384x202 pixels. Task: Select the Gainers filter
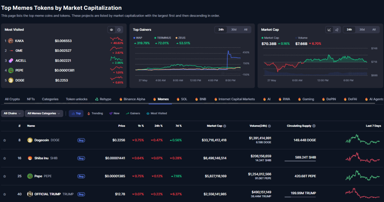[x=133, y=113]
